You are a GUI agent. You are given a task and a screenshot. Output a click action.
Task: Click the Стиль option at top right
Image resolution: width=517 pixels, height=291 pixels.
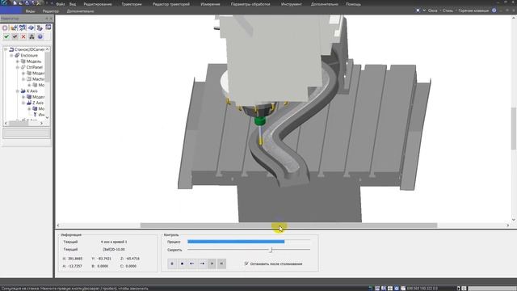448,11
